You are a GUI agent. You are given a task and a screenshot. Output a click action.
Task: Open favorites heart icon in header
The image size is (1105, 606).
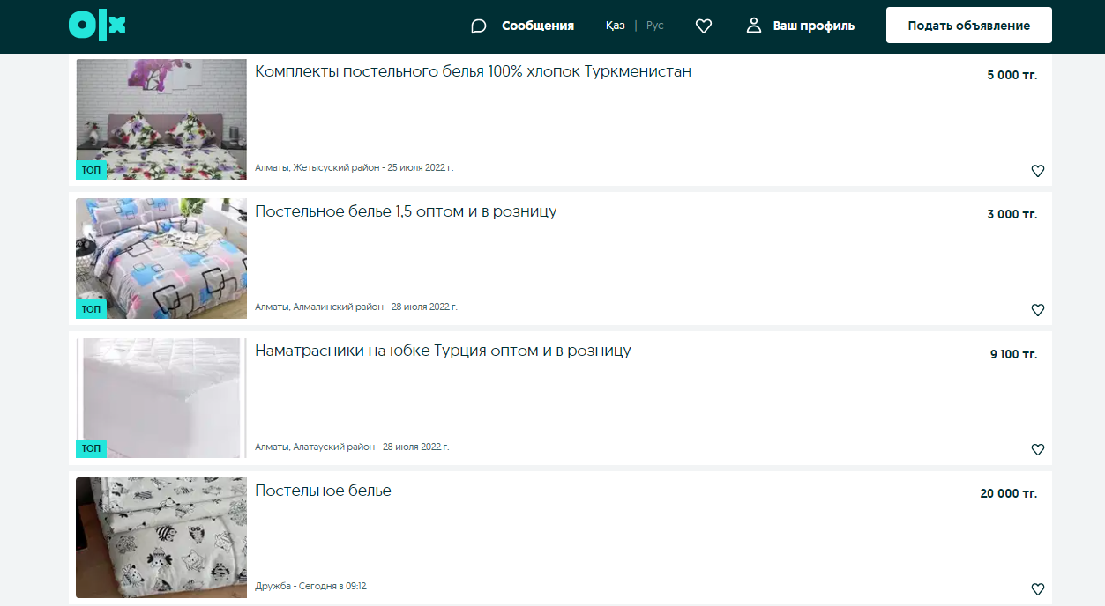(x=704, y=26)
